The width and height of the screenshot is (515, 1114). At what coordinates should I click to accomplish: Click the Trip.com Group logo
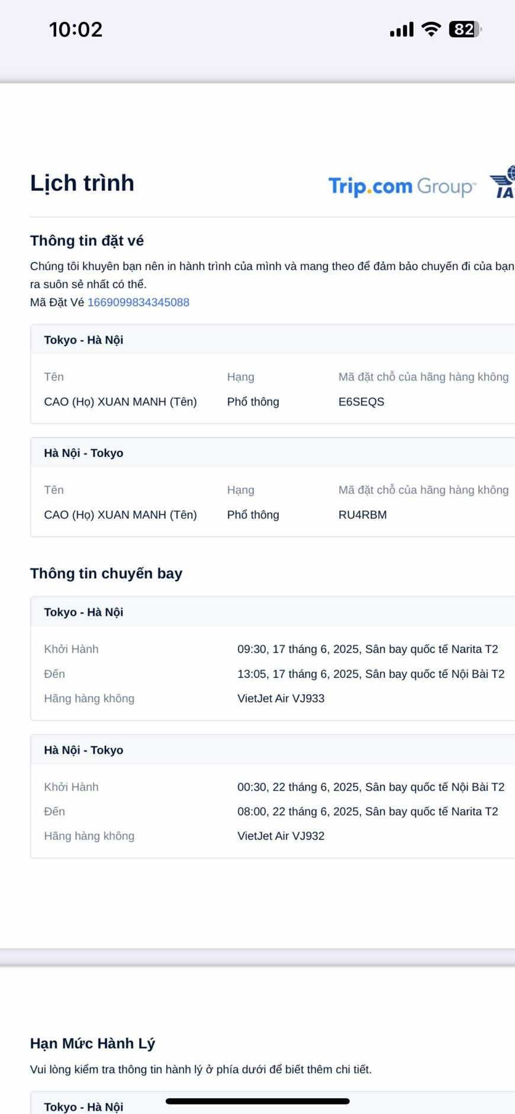click(402, 186)
